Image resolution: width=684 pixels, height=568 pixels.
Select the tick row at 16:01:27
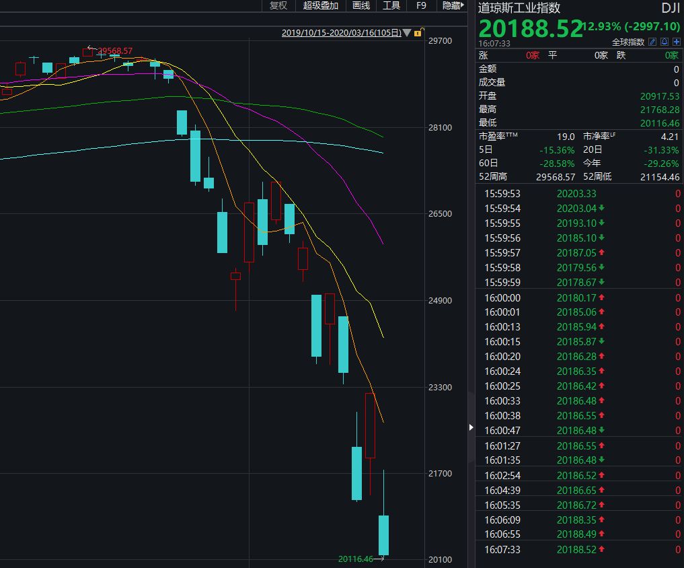579,446
